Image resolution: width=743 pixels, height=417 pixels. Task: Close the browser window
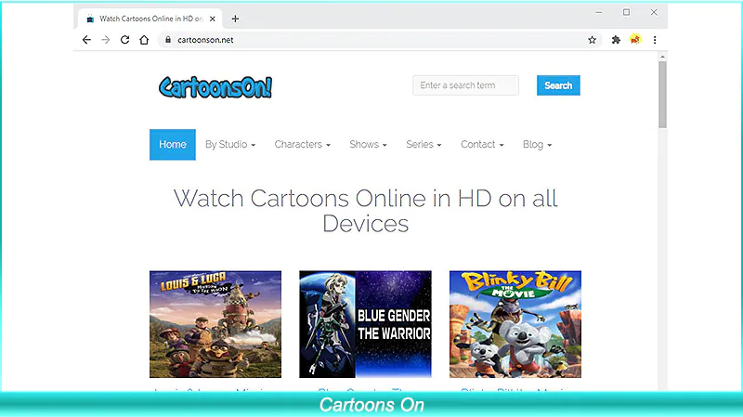pos(654,12)
